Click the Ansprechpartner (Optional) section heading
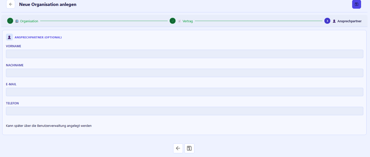The height and width of the screenshot is (157, 370). click(x=38, y=37)
